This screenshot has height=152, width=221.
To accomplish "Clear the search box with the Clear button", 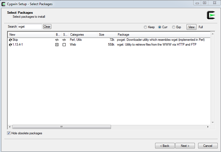I will tap(47, 27).
